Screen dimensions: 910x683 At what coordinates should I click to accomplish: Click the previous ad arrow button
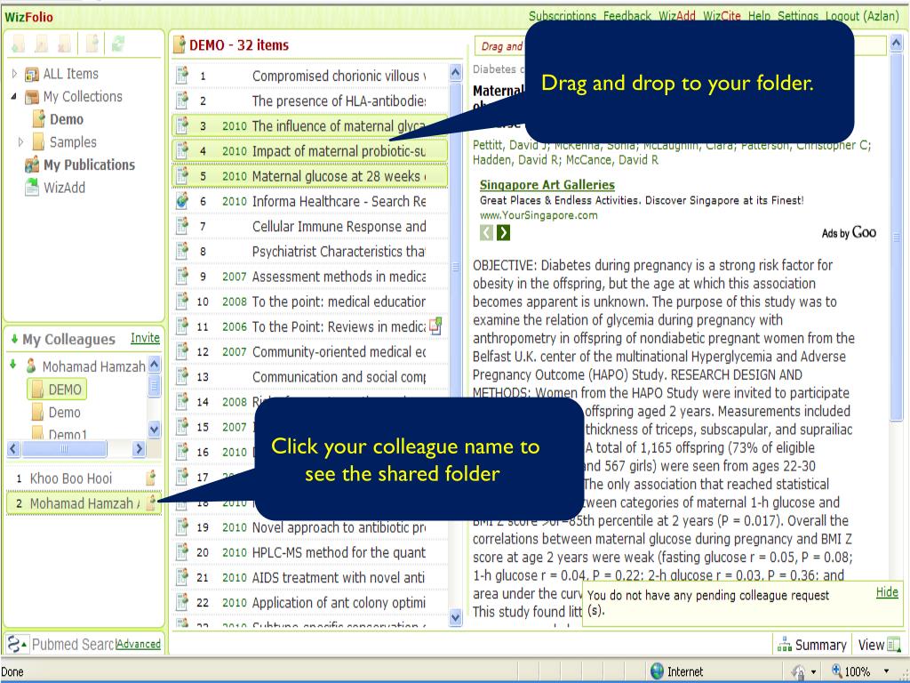point(486,233)
